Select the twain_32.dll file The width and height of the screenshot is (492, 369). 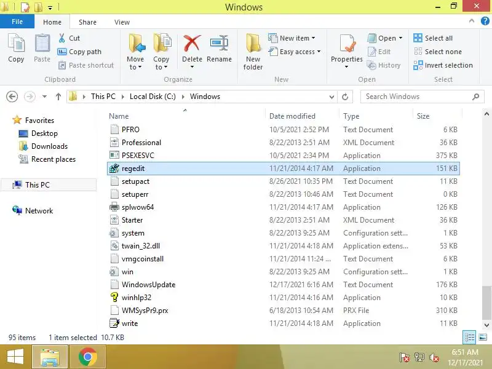pos(284,245)
